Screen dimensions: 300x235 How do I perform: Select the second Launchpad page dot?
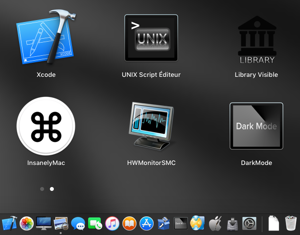pos(52,189)
